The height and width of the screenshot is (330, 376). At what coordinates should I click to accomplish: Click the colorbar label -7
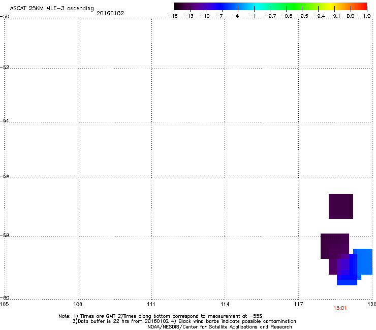point(220,16)
